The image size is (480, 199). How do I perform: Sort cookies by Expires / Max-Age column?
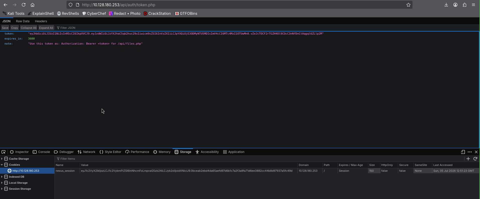point(353,165)
